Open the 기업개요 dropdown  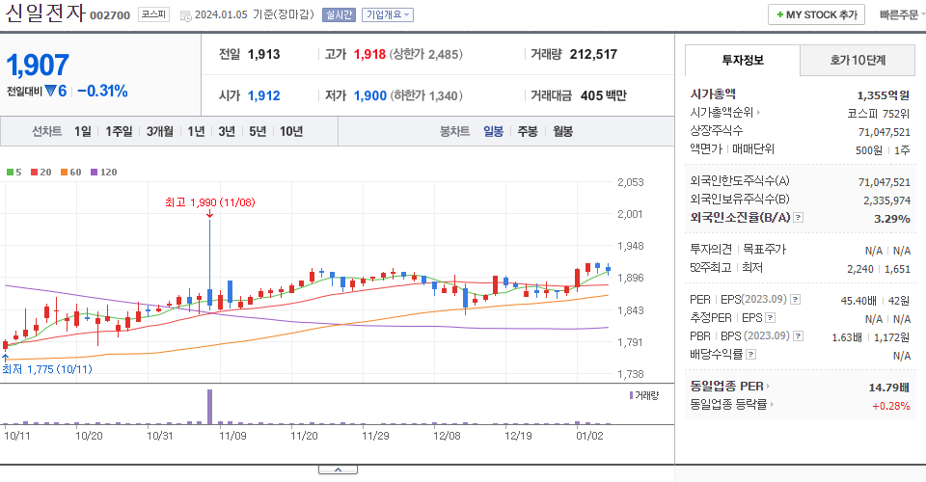pyautogui.click(x=388, y=14)
